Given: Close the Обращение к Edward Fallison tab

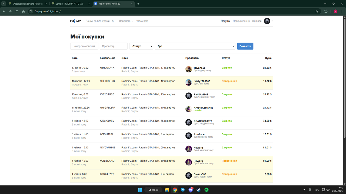Looking at the screenshot, I should tap(46, 4).
